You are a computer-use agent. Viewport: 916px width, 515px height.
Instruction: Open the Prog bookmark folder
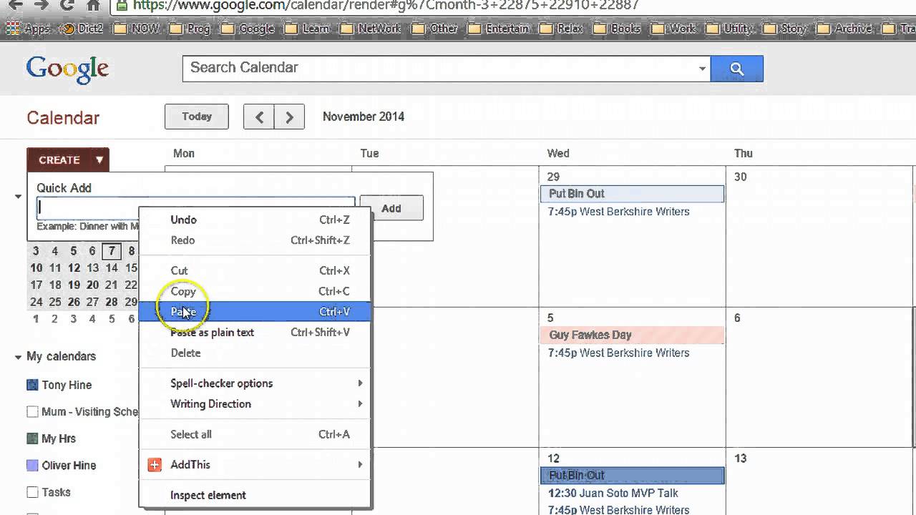pyautogui.click(x=190, y=29)
